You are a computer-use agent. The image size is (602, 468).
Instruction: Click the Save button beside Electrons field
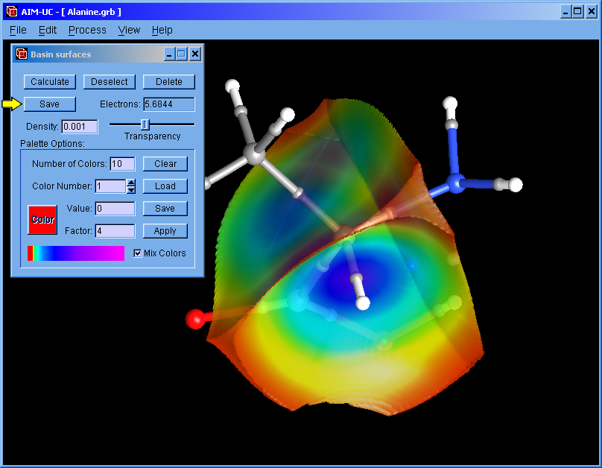49,104
